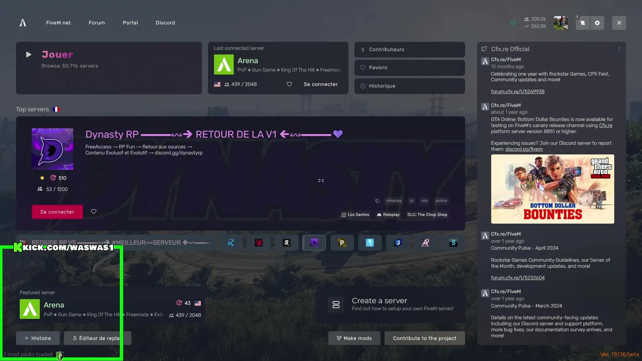Image resolution: width=642 pixels, height=361 pixels.
Task: Open the Create a server card
Action: [391, 305]
